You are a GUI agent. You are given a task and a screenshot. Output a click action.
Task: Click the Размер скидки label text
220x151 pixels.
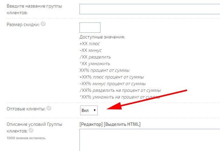(23, 25)
